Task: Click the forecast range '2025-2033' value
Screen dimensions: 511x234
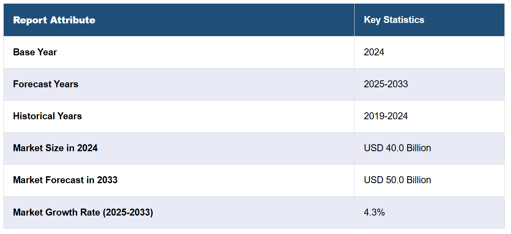Action: point(386,84)
